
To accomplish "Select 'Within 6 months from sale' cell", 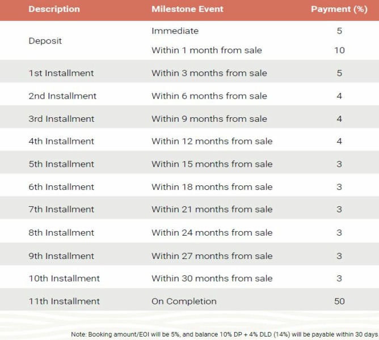I will click(209, 96).
